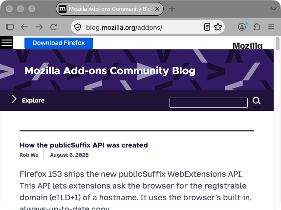Close the Mozilla Add-ons Community Blog tab

click(157, 9)
